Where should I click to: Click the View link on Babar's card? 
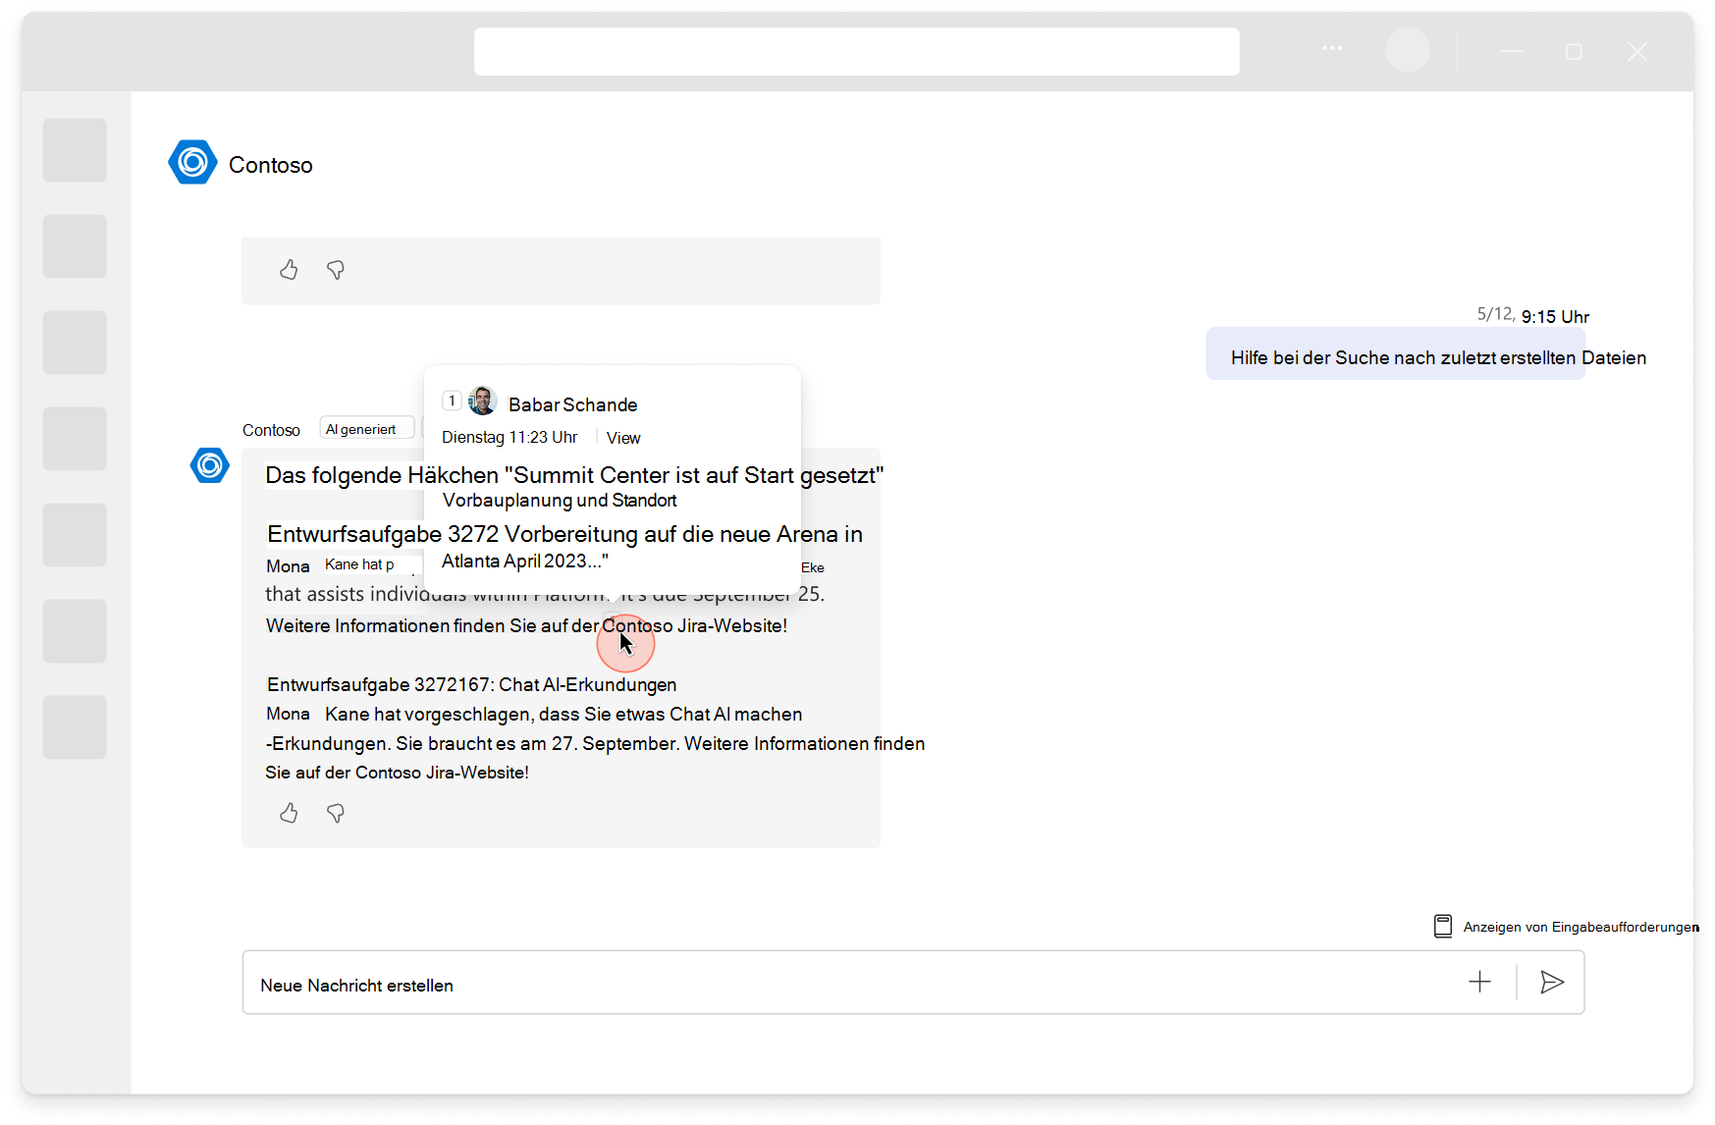622,437
